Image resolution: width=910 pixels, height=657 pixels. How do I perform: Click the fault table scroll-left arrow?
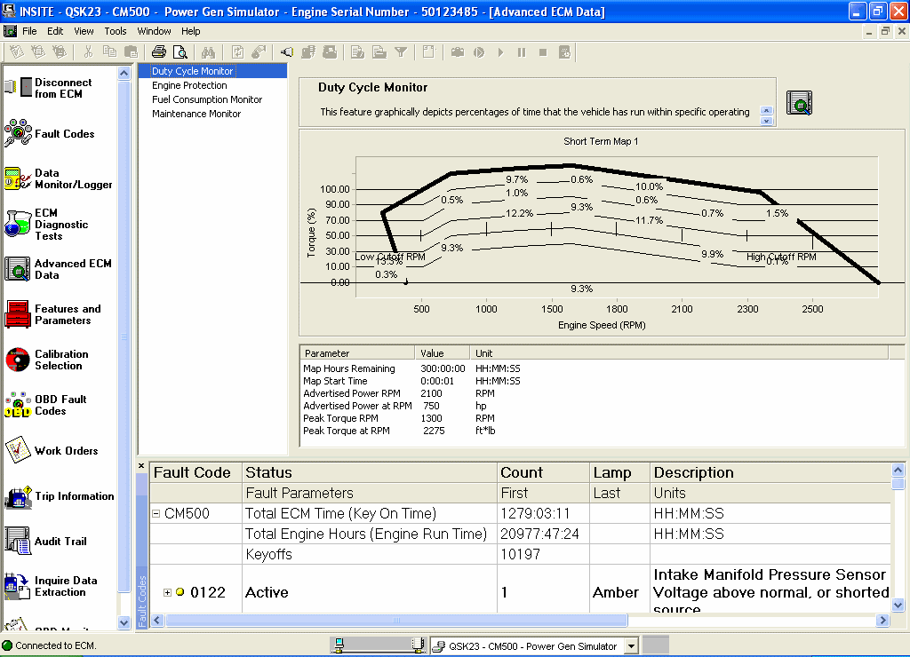pos(156,620)
